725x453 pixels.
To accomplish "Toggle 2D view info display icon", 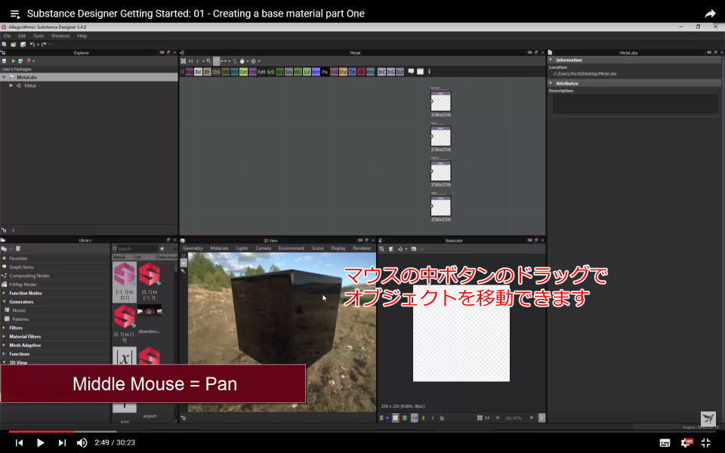I will (x=433, y=418).
